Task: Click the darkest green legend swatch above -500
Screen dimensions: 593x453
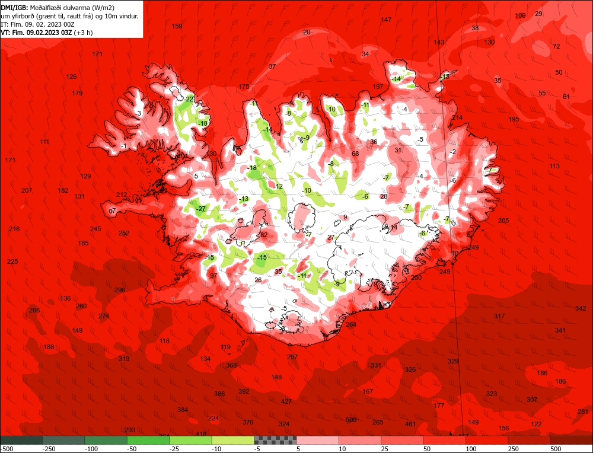Action: [x=21, y=440]
